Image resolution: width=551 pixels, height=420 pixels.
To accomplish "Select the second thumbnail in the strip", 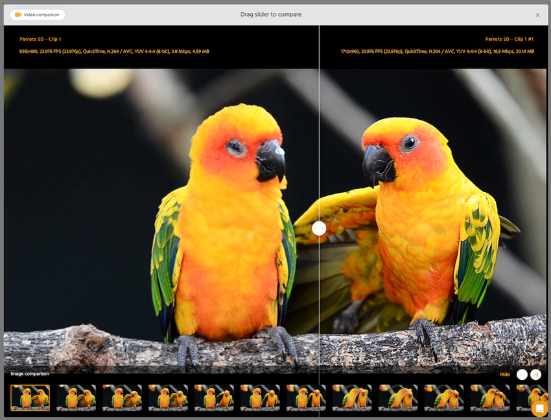I will [76, 398].
